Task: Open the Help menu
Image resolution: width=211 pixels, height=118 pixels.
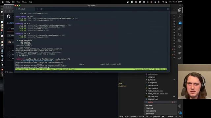Action: pyautogui.click(x=31, y=2)
